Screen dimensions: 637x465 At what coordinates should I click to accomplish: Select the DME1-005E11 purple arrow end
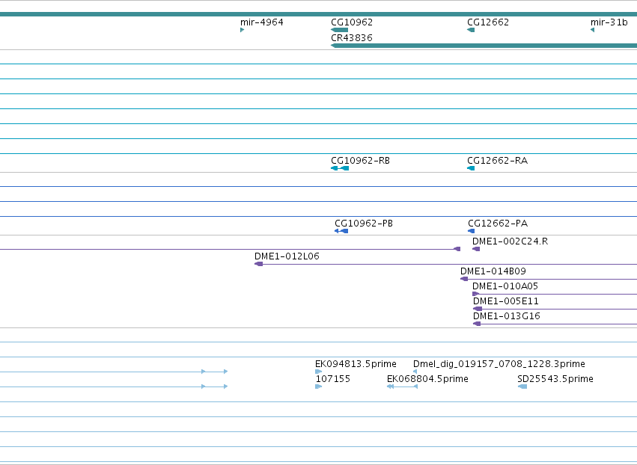tap(478, 310)
